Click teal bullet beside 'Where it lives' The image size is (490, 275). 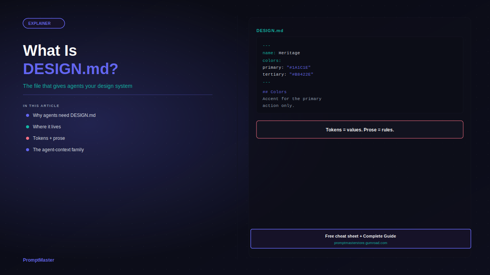click(x=28, y=127)
